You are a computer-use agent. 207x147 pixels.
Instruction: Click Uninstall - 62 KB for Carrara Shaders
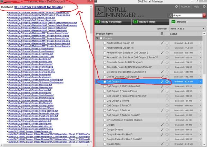coord(184,120)
